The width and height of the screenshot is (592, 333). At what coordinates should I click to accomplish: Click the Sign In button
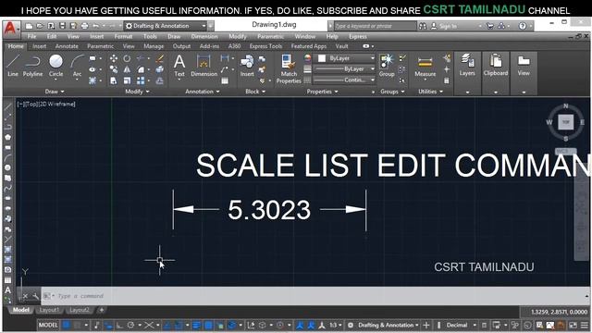[x=444, y=26]
